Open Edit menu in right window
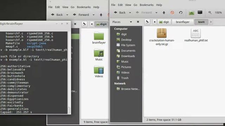Viewport: 225px width, 126px height. (120, 5)
